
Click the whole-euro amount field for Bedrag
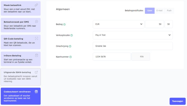click(154, 24)
